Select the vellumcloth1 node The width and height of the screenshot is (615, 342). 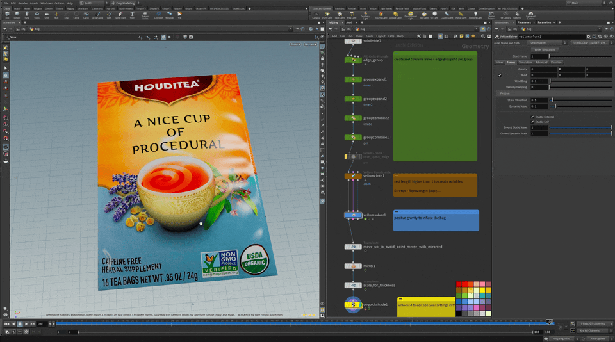tap(353, 176)
